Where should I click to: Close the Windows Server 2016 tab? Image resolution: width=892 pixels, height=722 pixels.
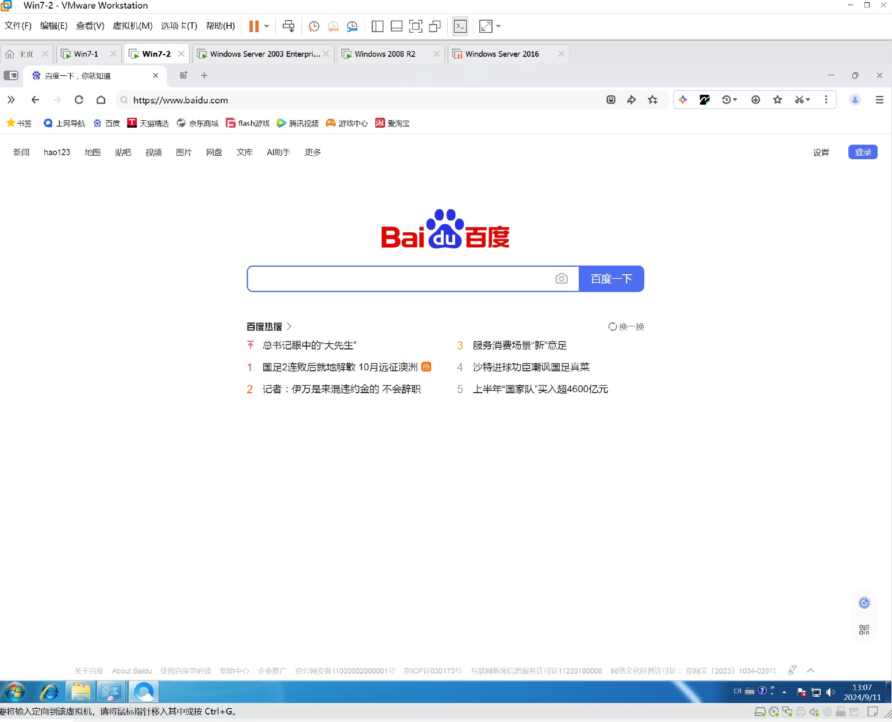pyautogui.click(x=561, y=53)
